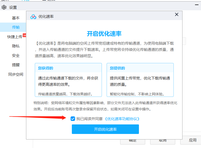Close the 优化速率 dialog
The image size is (201, 148).
tap(177, 14)
